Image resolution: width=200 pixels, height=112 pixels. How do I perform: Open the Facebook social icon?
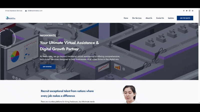pyautogui.click(x=184, y=11)
